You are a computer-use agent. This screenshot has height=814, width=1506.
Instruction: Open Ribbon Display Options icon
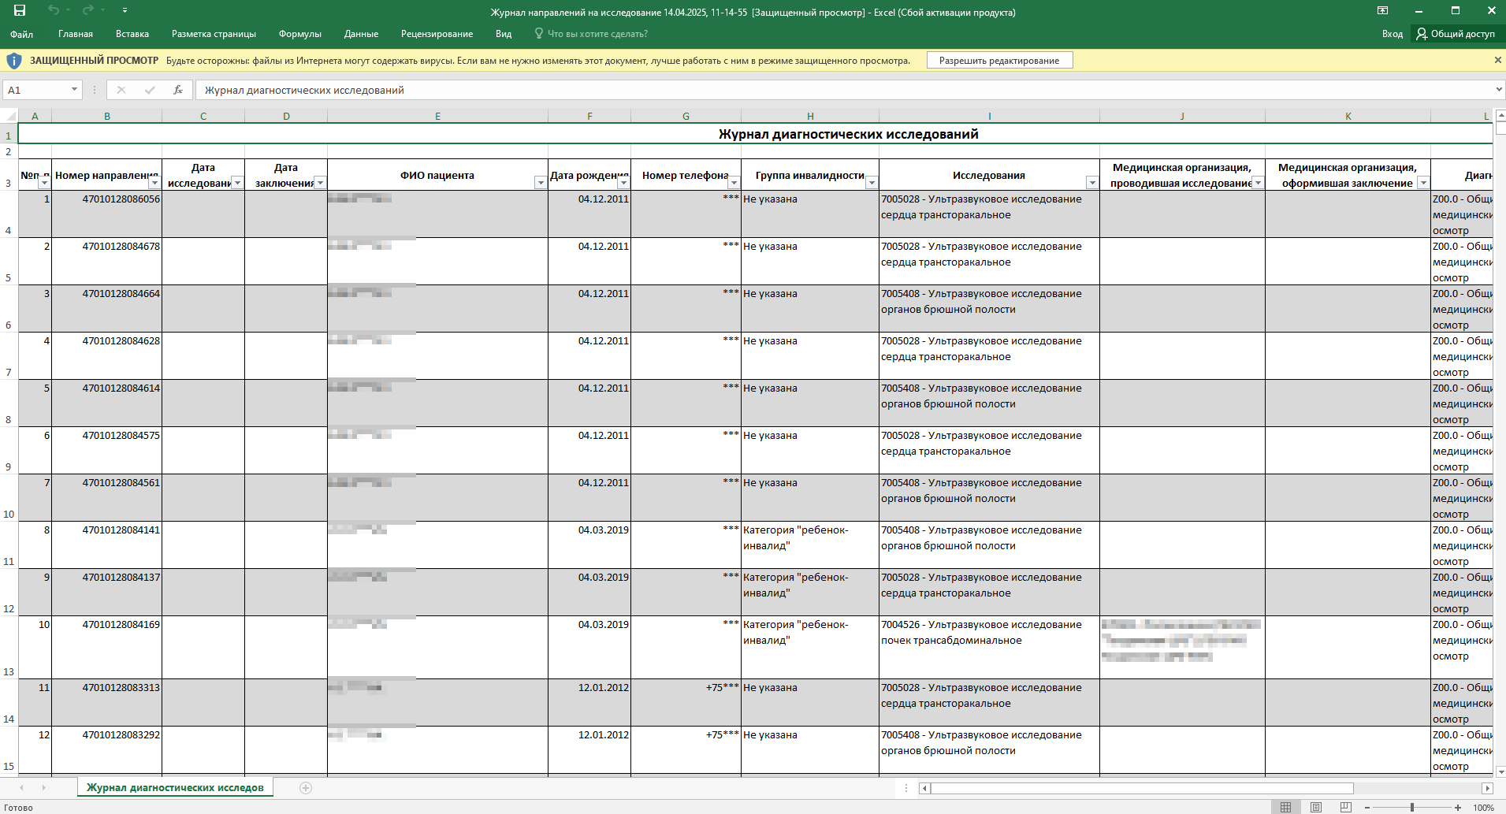click(x=1382, y=11)
